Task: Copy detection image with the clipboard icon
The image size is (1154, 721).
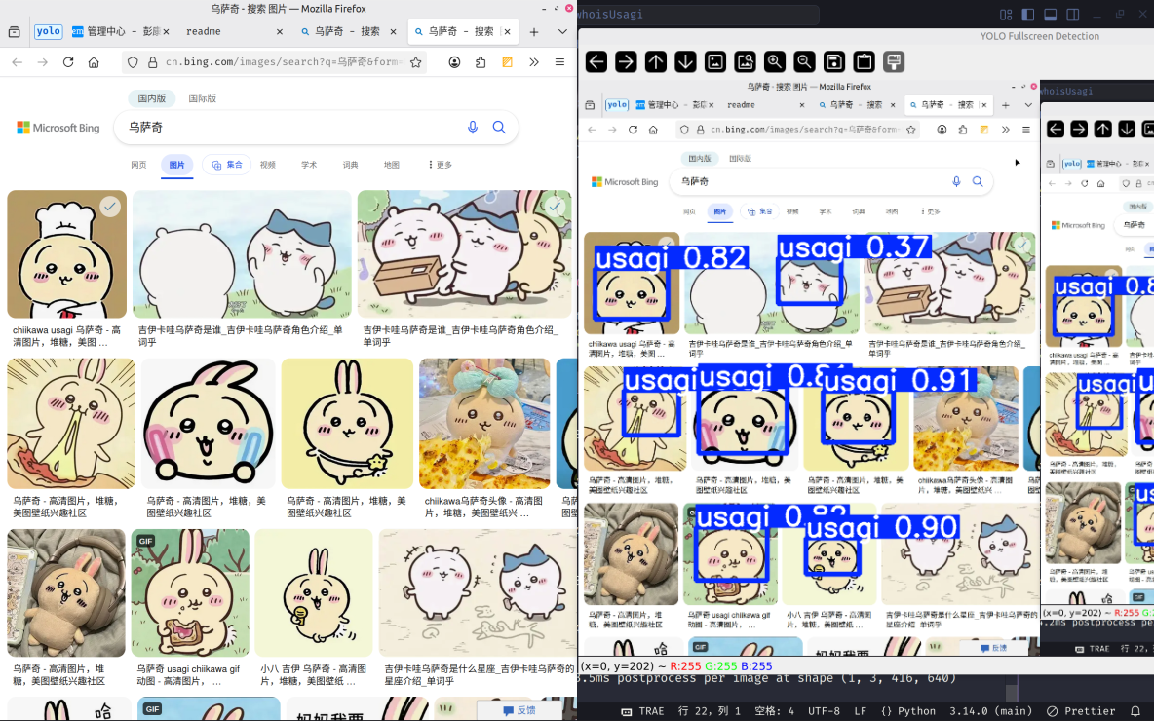Action: coord(864,61)
